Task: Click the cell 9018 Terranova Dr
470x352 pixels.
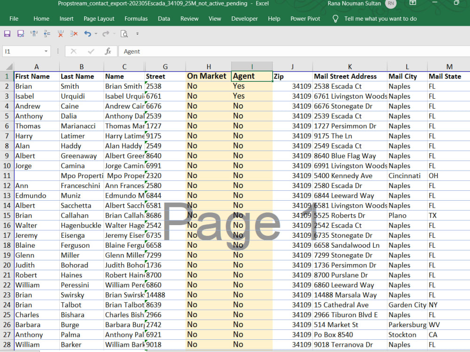Action: click(350, 345)
